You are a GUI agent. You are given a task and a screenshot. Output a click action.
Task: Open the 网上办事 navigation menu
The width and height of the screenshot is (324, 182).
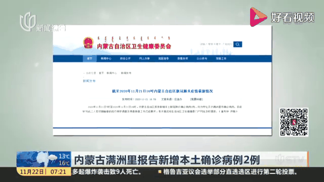coord(144,59)
